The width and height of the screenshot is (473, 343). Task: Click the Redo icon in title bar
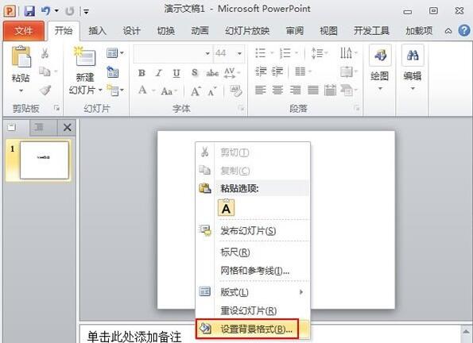click(70, 11)
